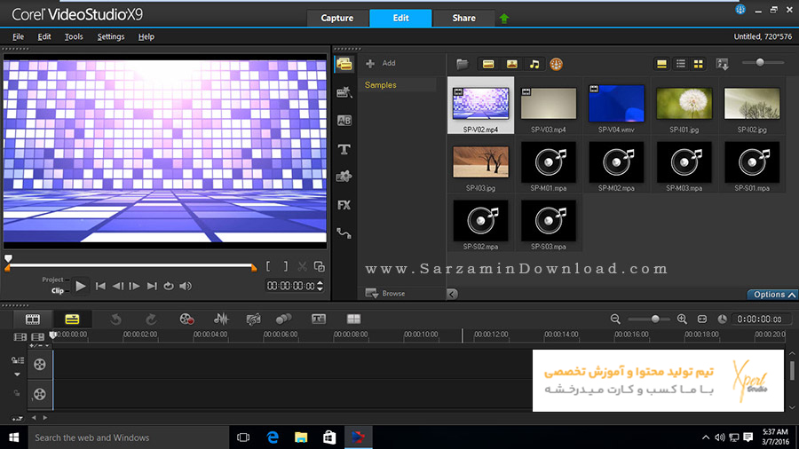Toggle show photos filter in library
The height and width of the screenshot is (449, 799).
click(511, 64)
